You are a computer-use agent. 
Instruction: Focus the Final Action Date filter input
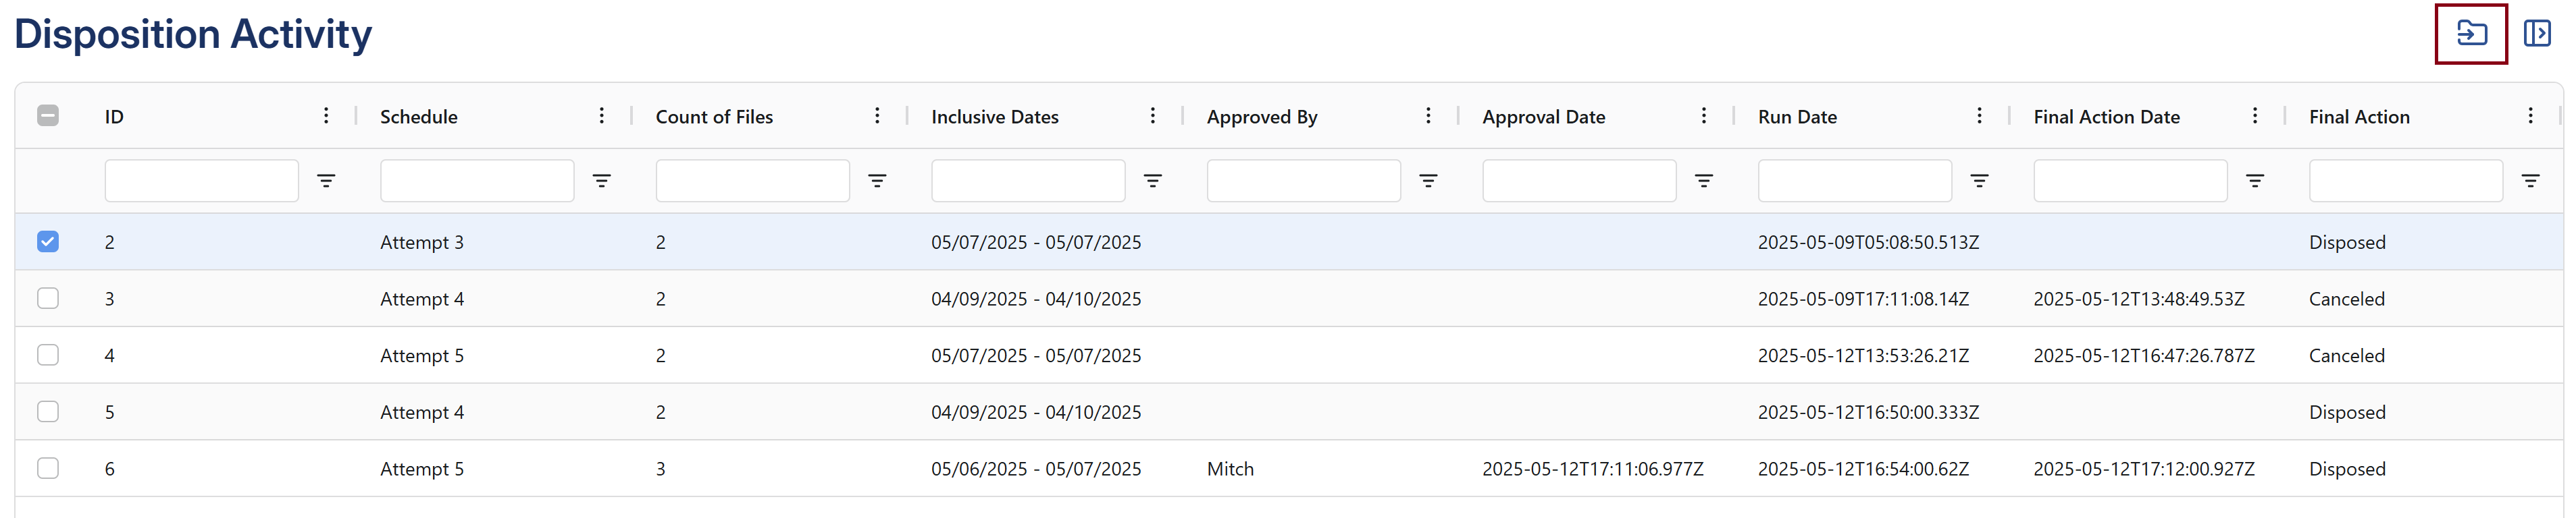[2130, 181]
